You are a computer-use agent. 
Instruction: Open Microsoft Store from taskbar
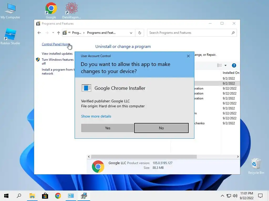point(45,196)
